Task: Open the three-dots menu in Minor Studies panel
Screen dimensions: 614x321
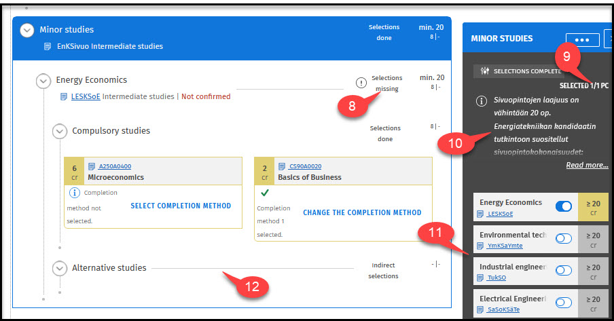Action: tap(582, 39)
